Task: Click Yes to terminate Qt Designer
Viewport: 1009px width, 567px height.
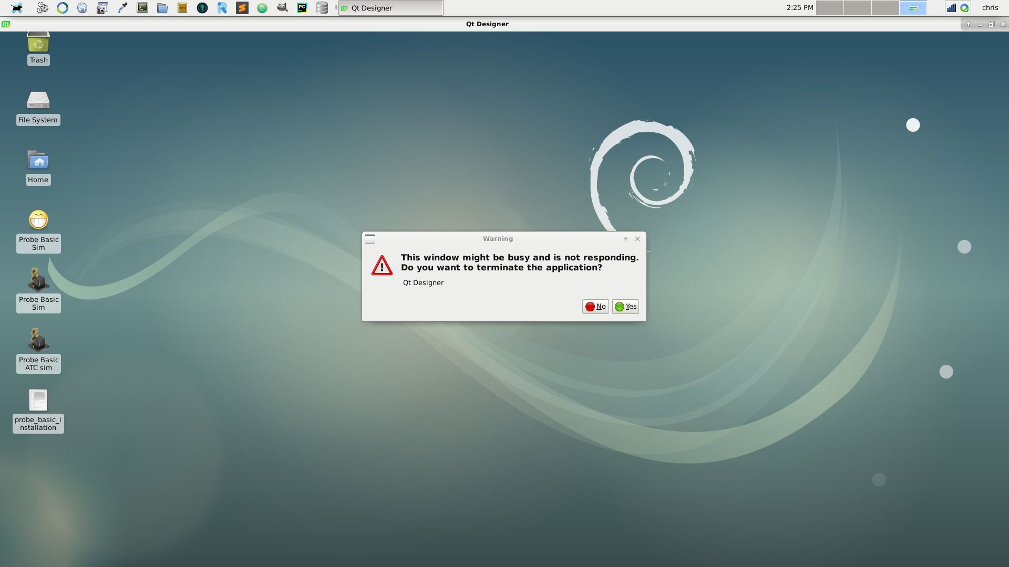Action: pos(625,307)
